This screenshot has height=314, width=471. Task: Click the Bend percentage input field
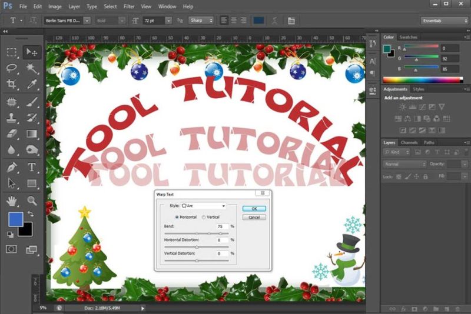tap(222, 226)
